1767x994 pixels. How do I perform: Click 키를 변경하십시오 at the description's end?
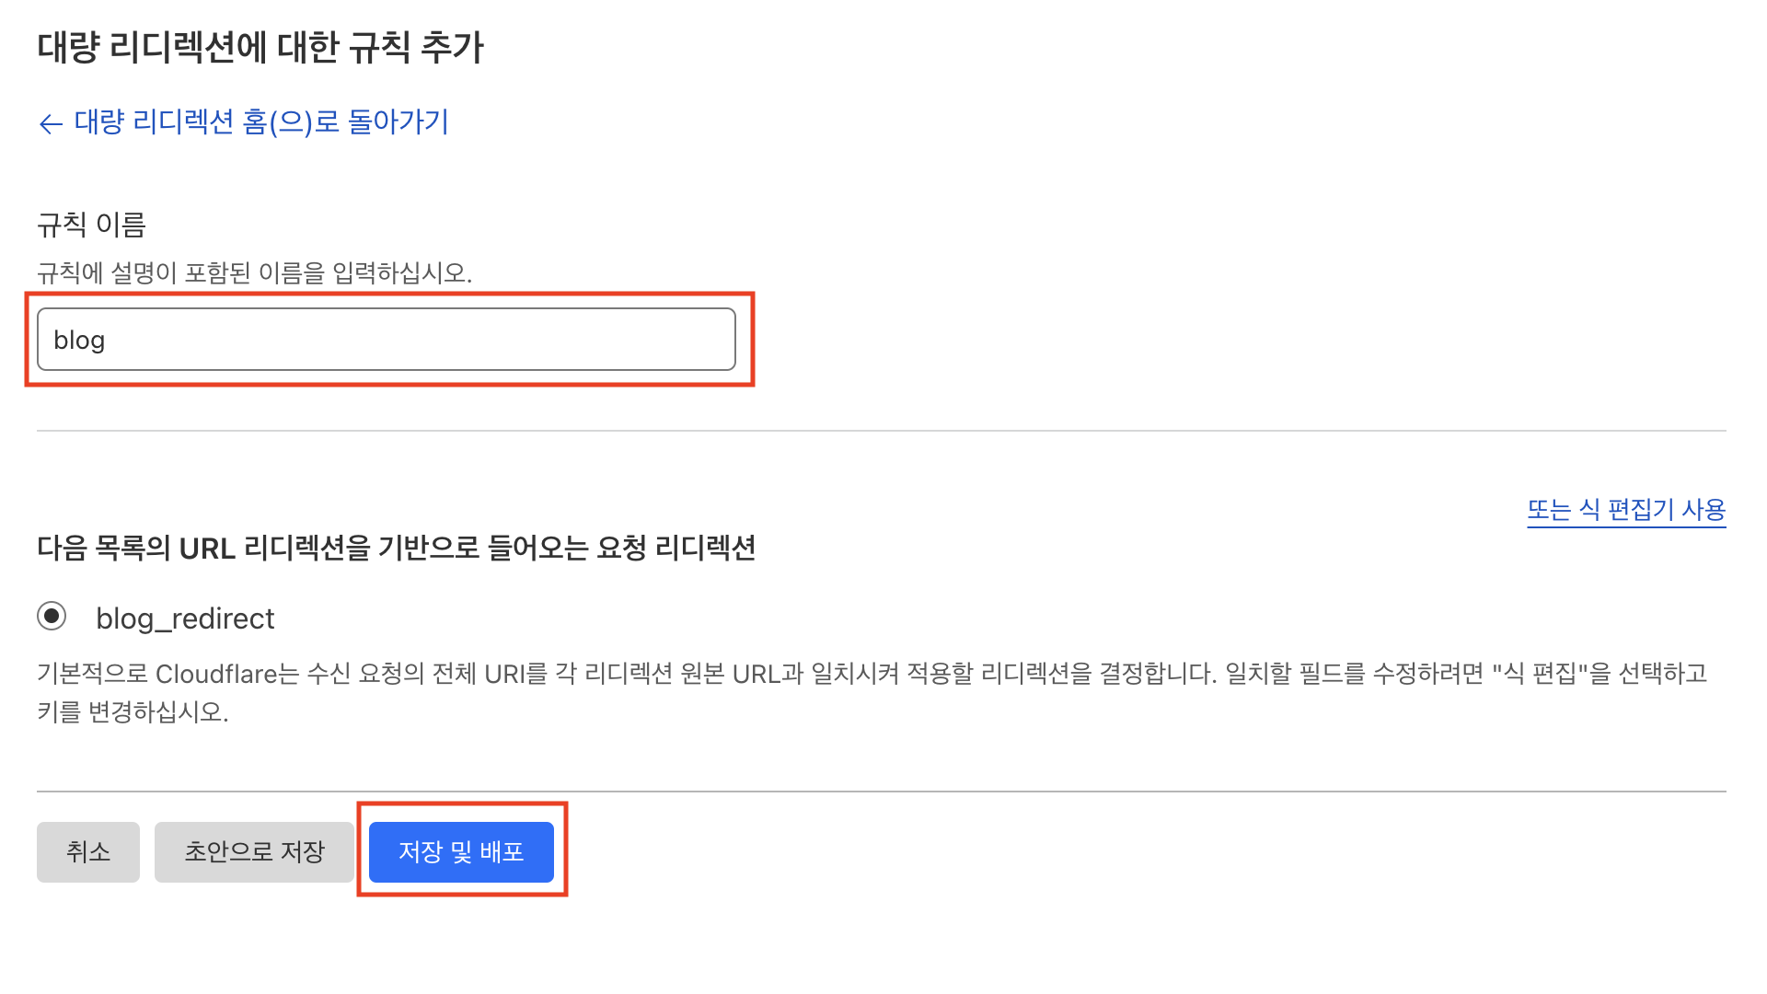[133, 712]
